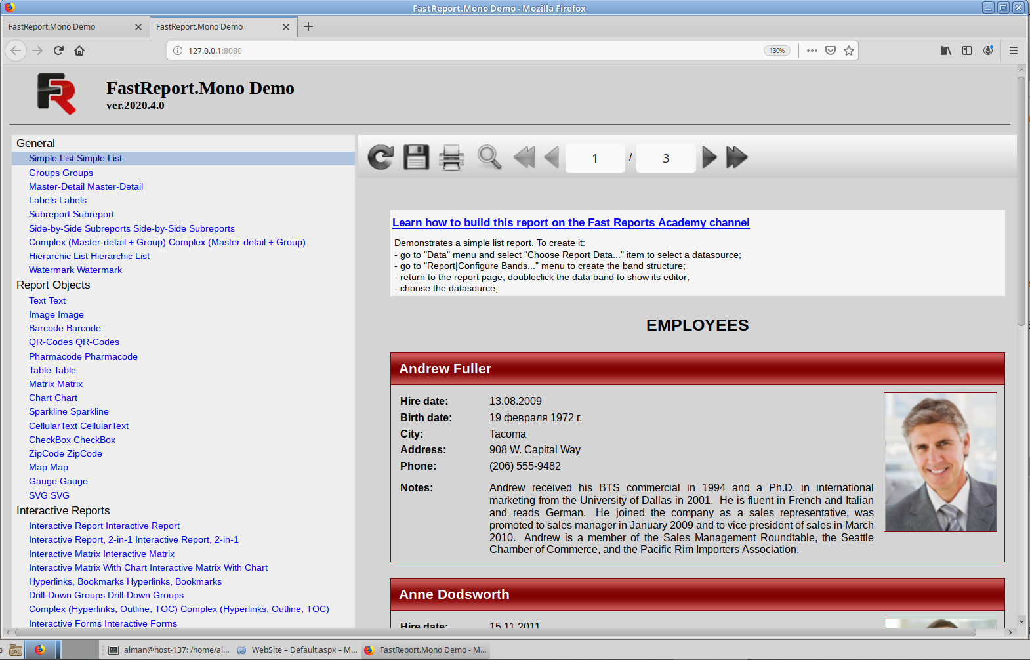
Task: Open the Interactive Matrix With Chart report
Action: click(x=148, y=567)
